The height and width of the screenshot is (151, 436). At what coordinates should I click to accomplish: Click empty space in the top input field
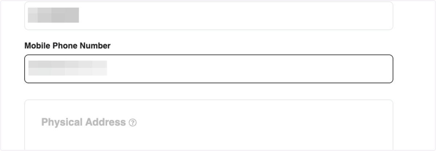tap(236, 16)
